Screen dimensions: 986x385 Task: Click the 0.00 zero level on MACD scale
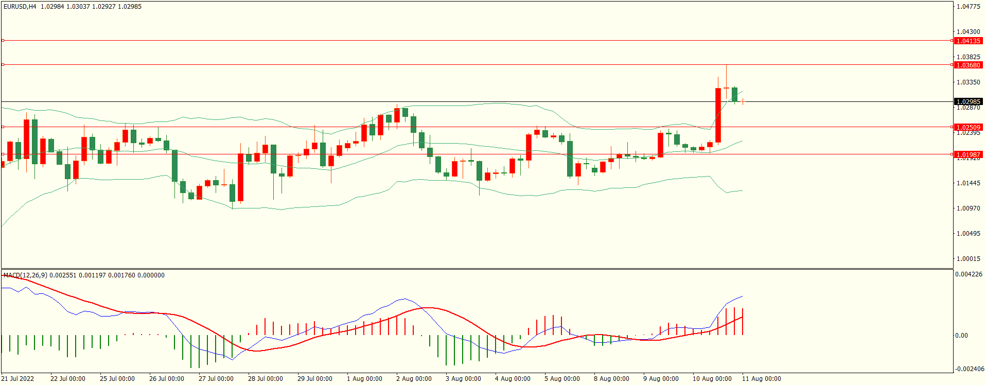point(961,336)
